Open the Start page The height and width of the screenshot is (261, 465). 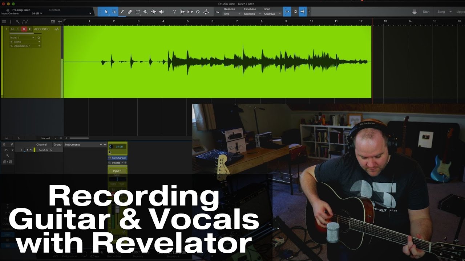coord(426,12)
